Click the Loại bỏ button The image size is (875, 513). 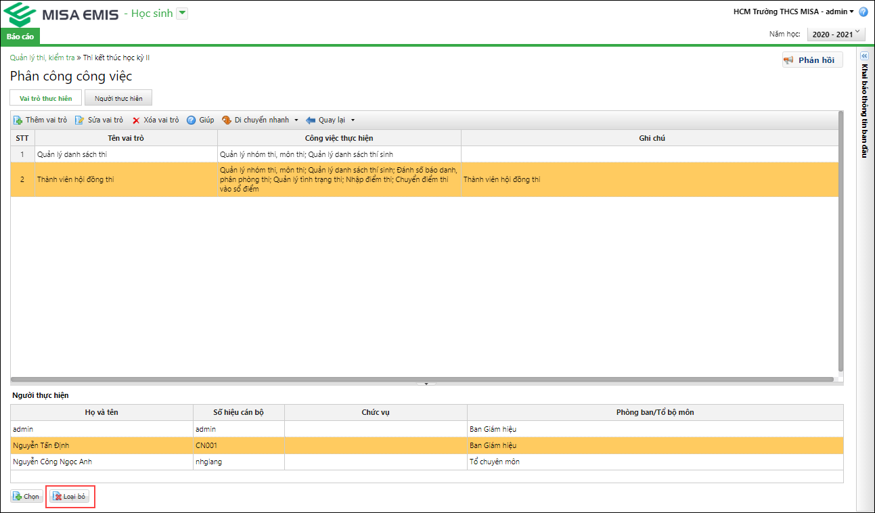click(x=70, y=497)
